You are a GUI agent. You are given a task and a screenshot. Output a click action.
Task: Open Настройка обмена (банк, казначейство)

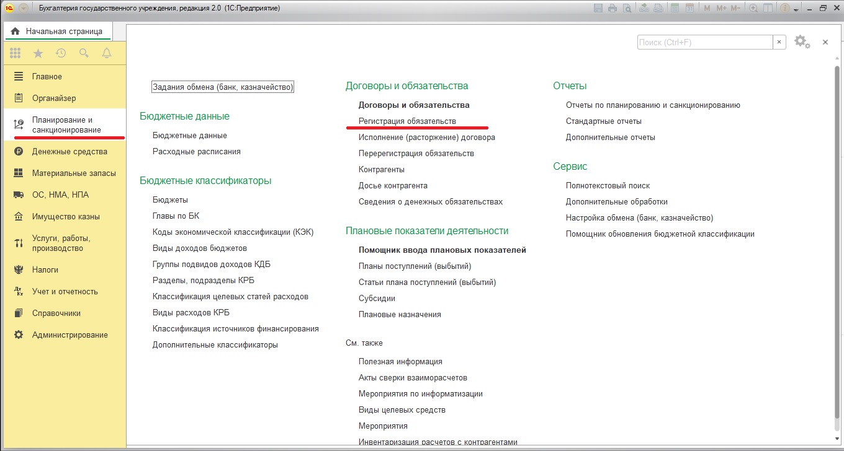coord(640,217)
